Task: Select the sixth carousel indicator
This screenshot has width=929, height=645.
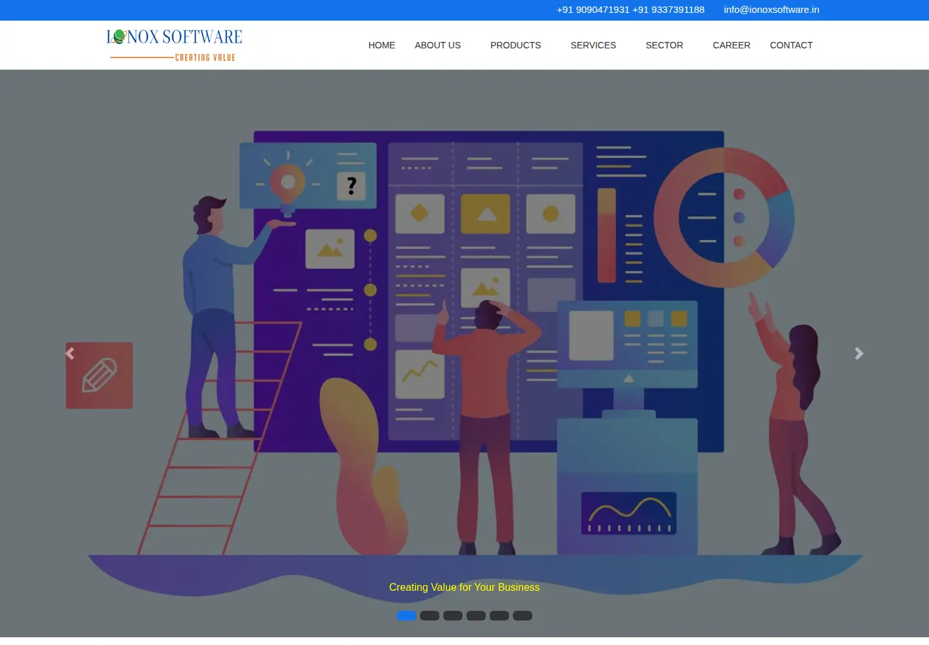Action: [x=523, y=615]
